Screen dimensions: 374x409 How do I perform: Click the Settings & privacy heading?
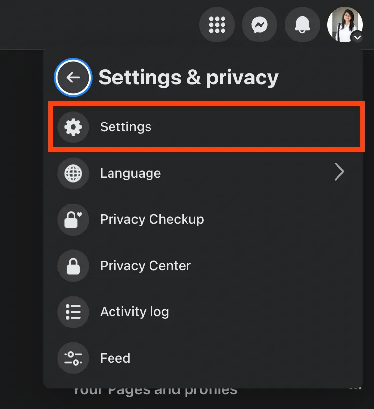coord(188,78)
